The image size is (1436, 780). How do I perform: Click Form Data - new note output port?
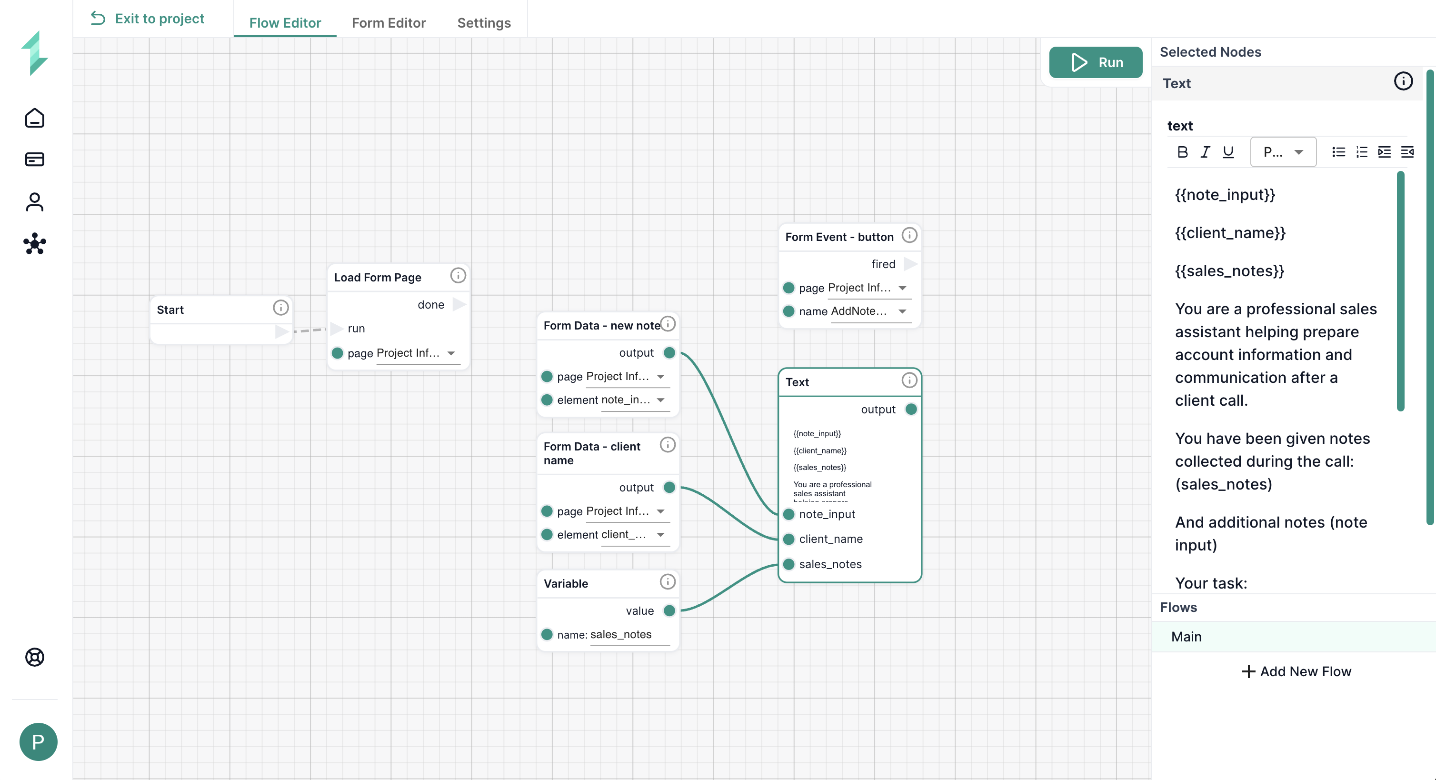pos(669,352)
